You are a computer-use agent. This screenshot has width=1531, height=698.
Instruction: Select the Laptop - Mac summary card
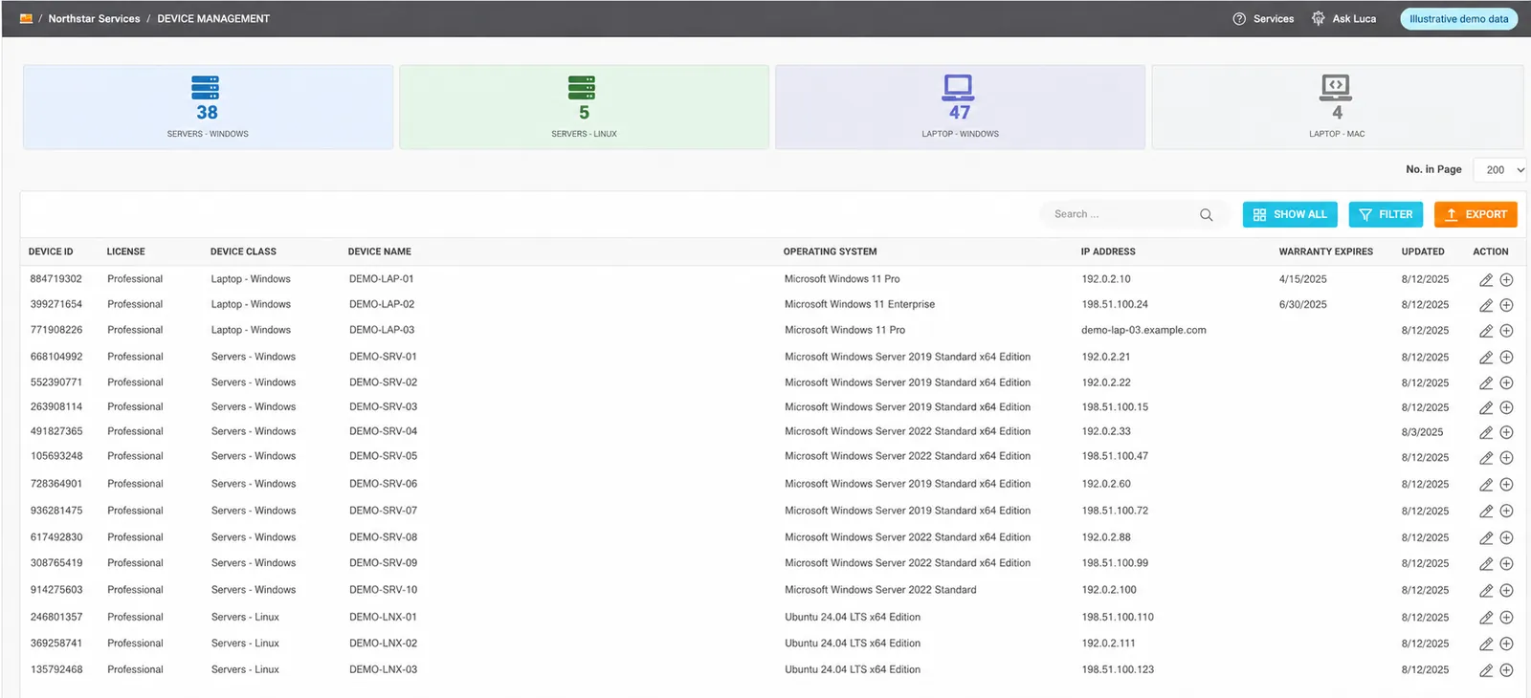pyautogui.click(x=1337, y=107)
